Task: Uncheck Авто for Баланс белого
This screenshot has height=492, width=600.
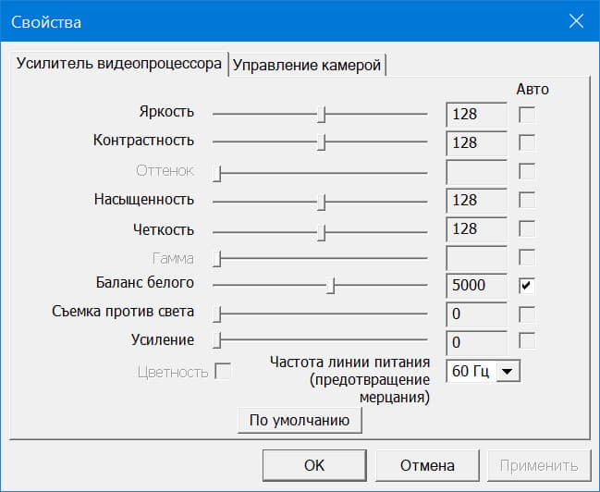Action: click(527, 285)
